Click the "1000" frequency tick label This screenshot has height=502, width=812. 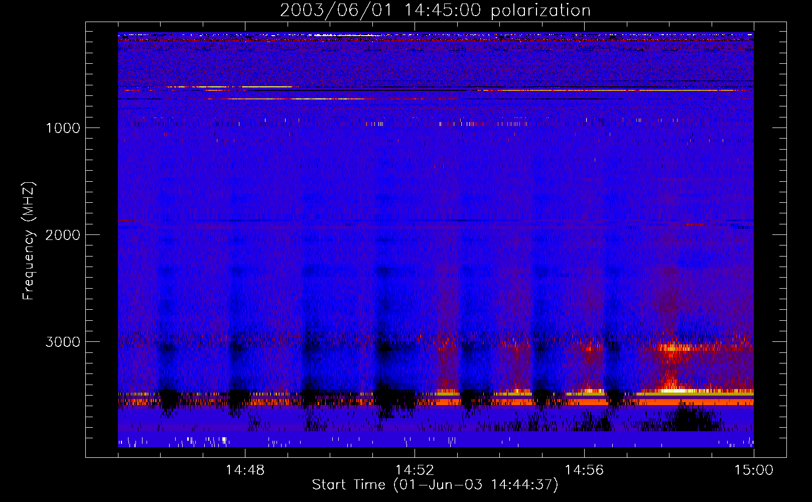tap(63, 128)
